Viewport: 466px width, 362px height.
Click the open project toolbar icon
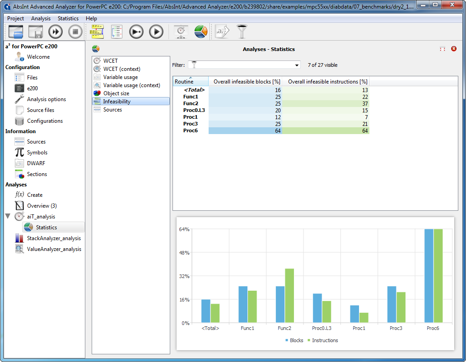pos(16,32)
